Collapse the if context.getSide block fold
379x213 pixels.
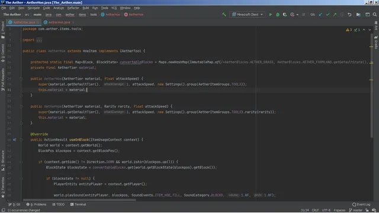pos(21,162)
